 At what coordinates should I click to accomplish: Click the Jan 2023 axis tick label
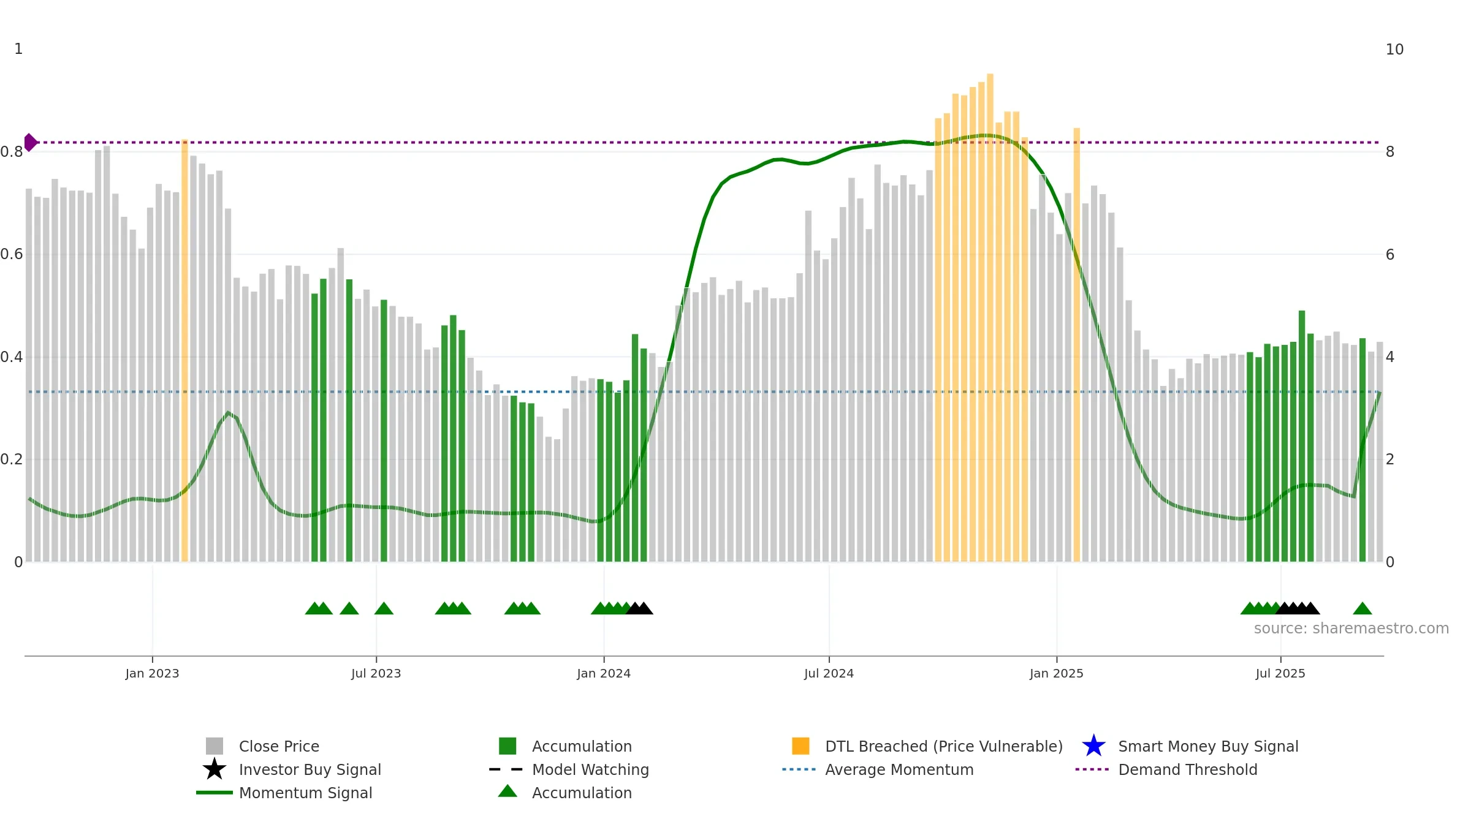pyautogui.click(x=152, y=673)
